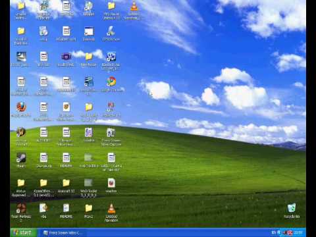Select the WoD Toolkit 3.1.2.2.7 faded icon
Screen dimensions: 316x237
tap(89, 183)
